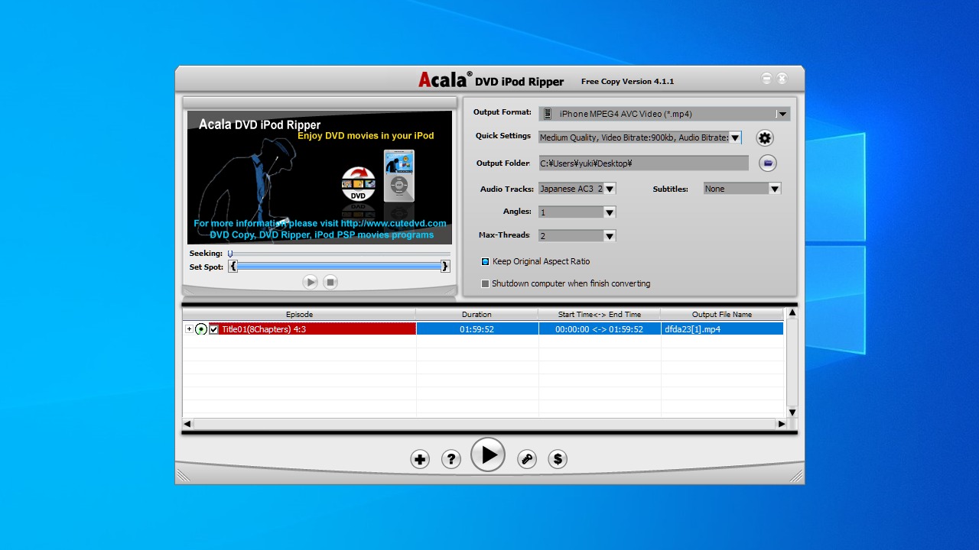Minimize the Acala window
This screenshot has height=550, width=979.
point(767,78)
